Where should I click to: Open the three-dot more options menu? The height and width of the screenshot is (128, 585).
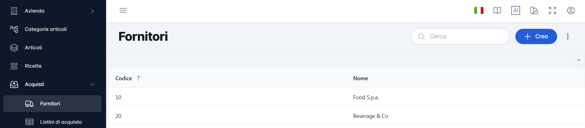pos(568,36)
